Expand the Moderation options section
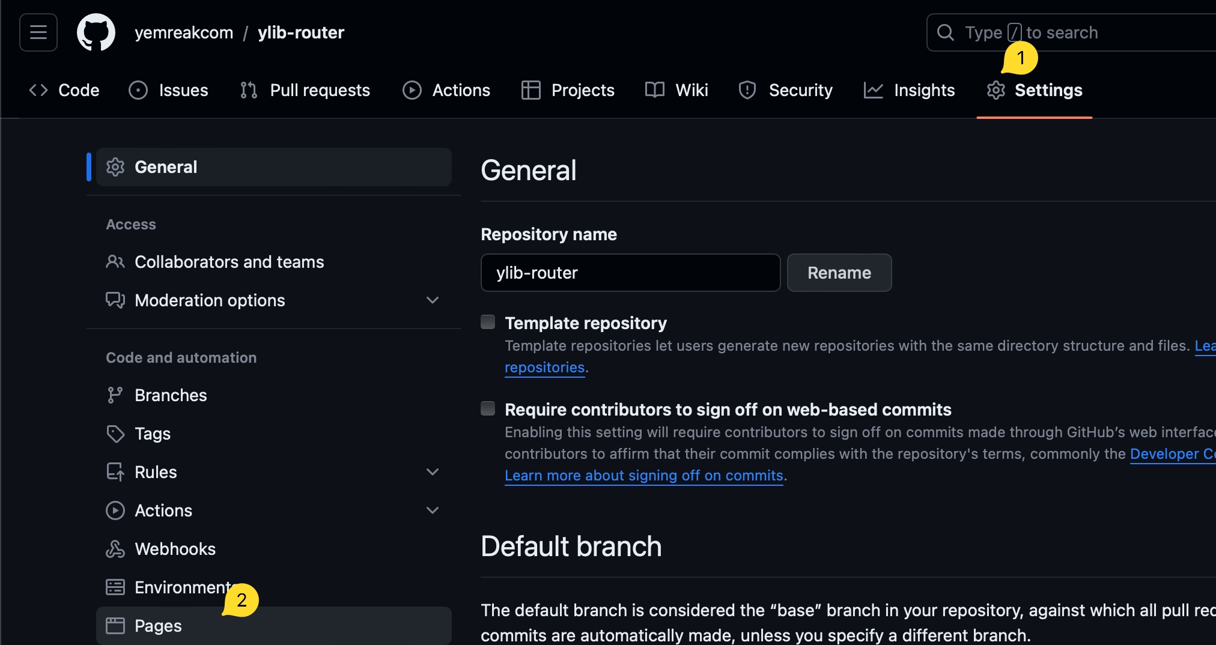 [432, 300]
